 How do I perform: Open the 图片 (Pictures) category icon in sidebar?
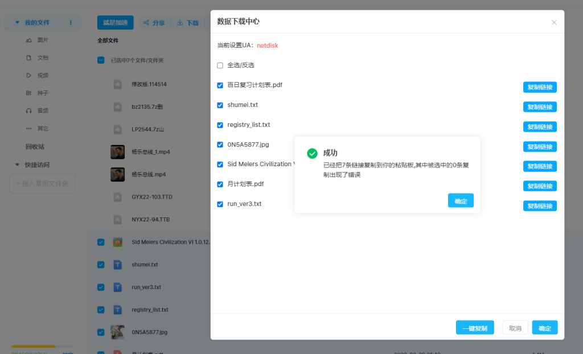[x=29, y=40]
